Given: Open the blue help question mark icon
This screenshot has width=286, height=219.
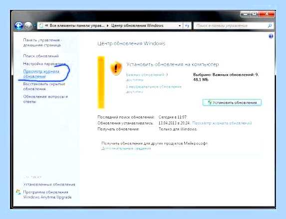Looking at the screenshot, I should point(271,36).
